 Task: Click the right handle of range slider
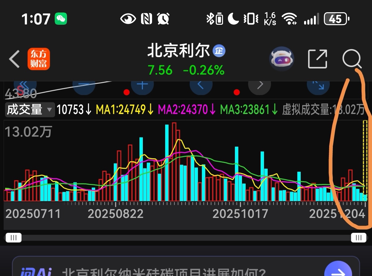pyautogui.click(x=359, y=237)
